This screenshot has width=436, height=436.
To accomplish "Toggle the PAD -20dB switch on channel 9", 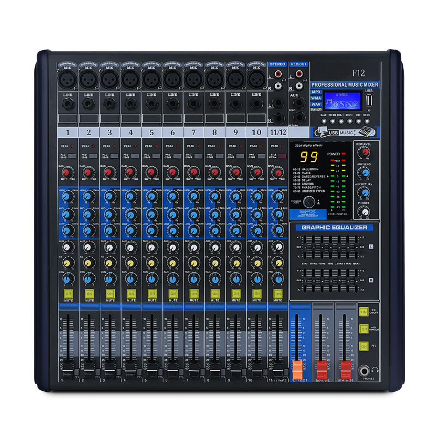I will tap(240, 156).
